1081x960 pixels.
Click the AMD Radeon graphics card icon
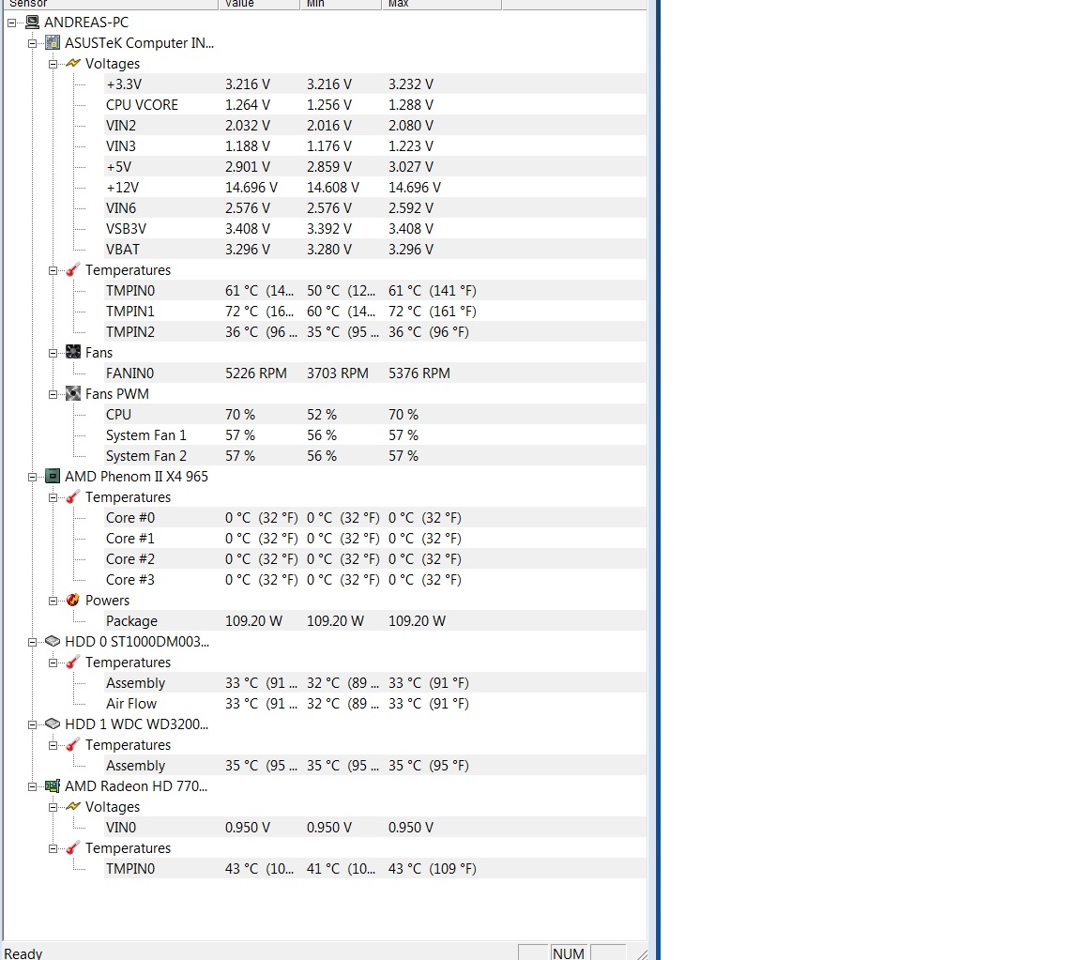(x=53, y=786)
